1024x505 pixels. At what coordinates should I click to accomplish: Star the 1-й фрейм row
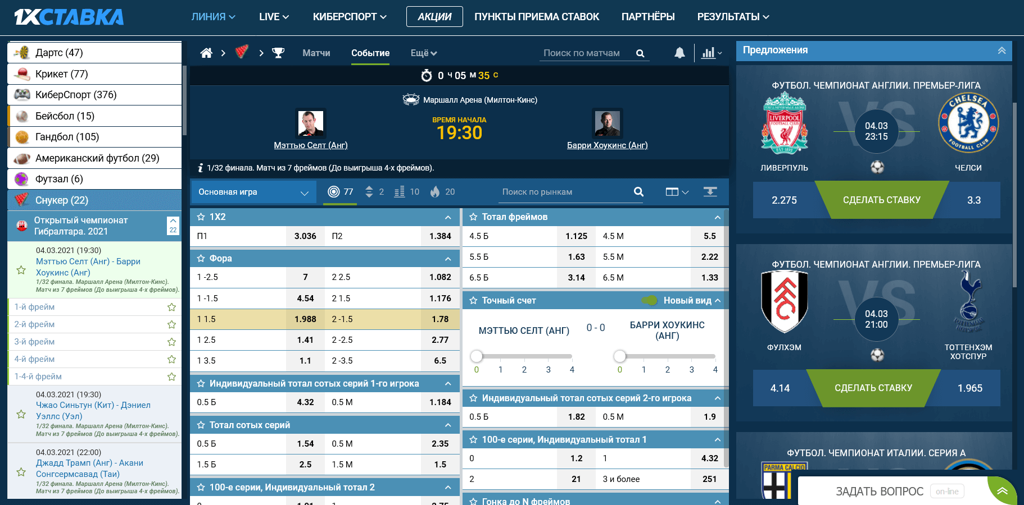(x=171, y=307)
